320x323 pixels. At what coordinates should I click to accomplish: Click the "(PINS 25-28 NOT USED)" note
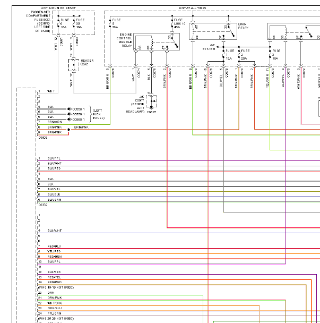56,318
